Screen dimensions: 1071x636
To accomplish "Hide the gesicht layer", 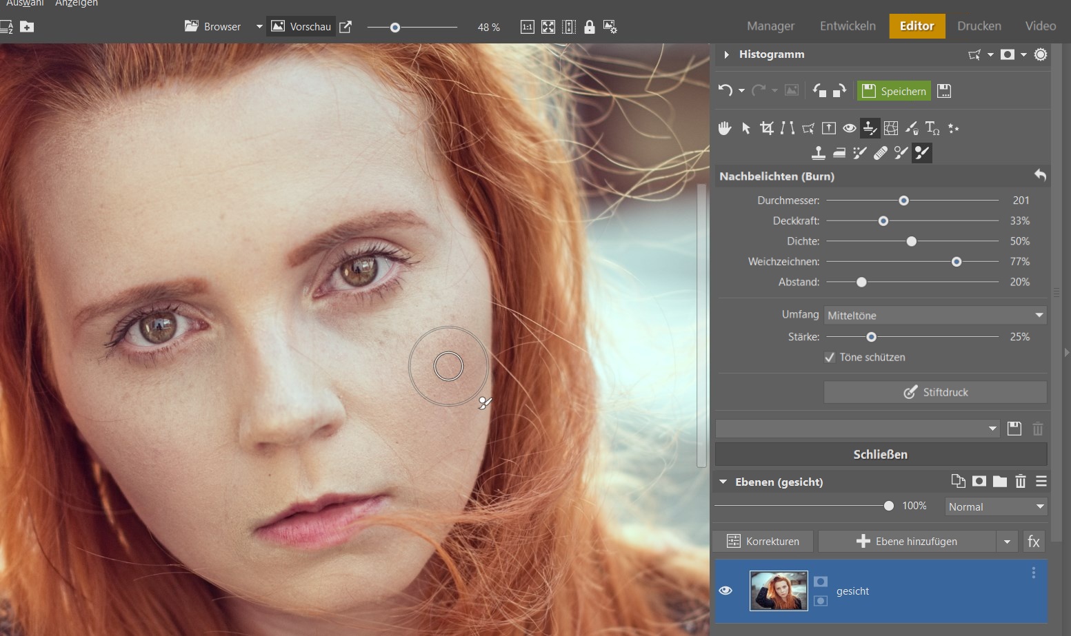I will pos(725,591).
